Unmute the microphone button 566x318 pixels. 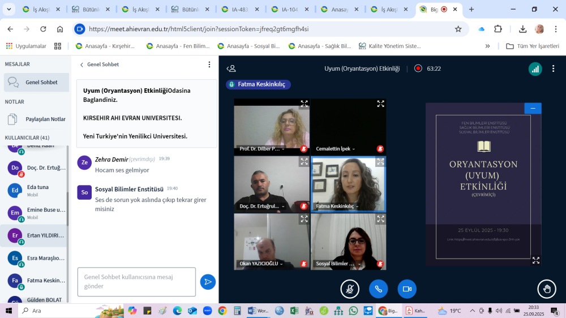350,289
